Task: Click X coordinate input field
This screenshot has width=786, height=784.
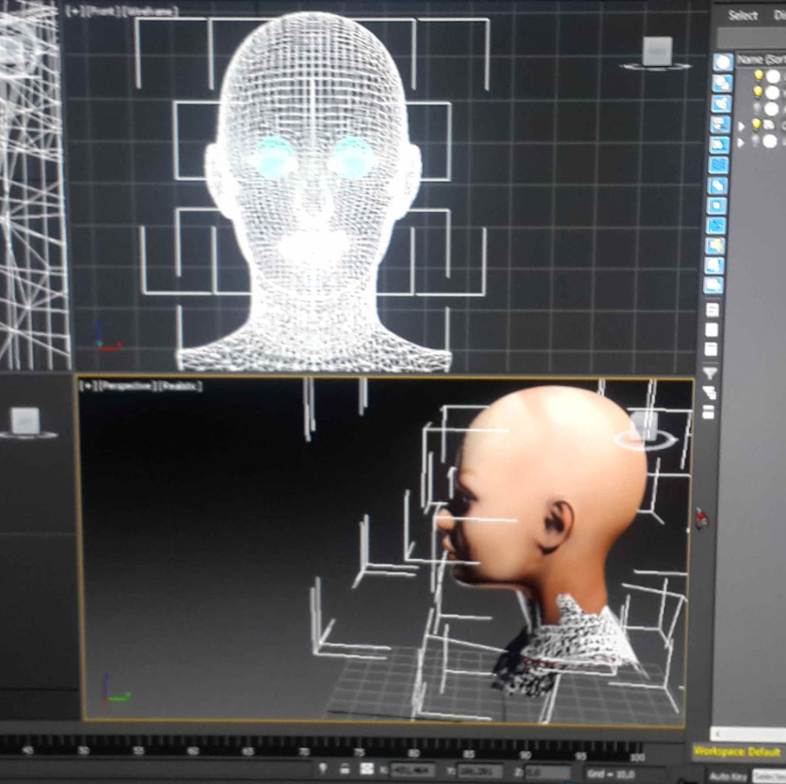Action: [412, 770]
